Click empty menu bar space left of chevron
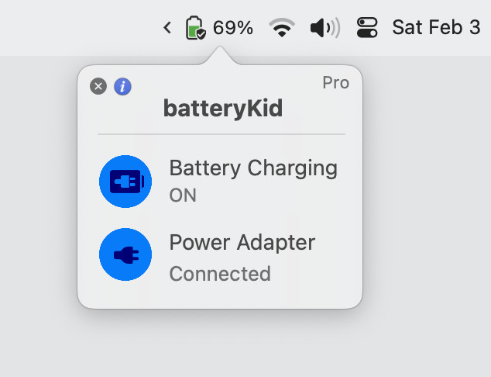Screen dimensions: 491x377 (77, 28)
